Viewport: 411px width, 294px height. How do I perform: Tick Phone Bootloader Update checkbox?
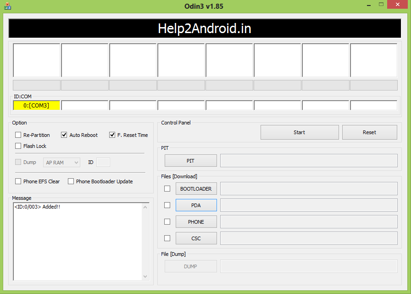point(71,181)
